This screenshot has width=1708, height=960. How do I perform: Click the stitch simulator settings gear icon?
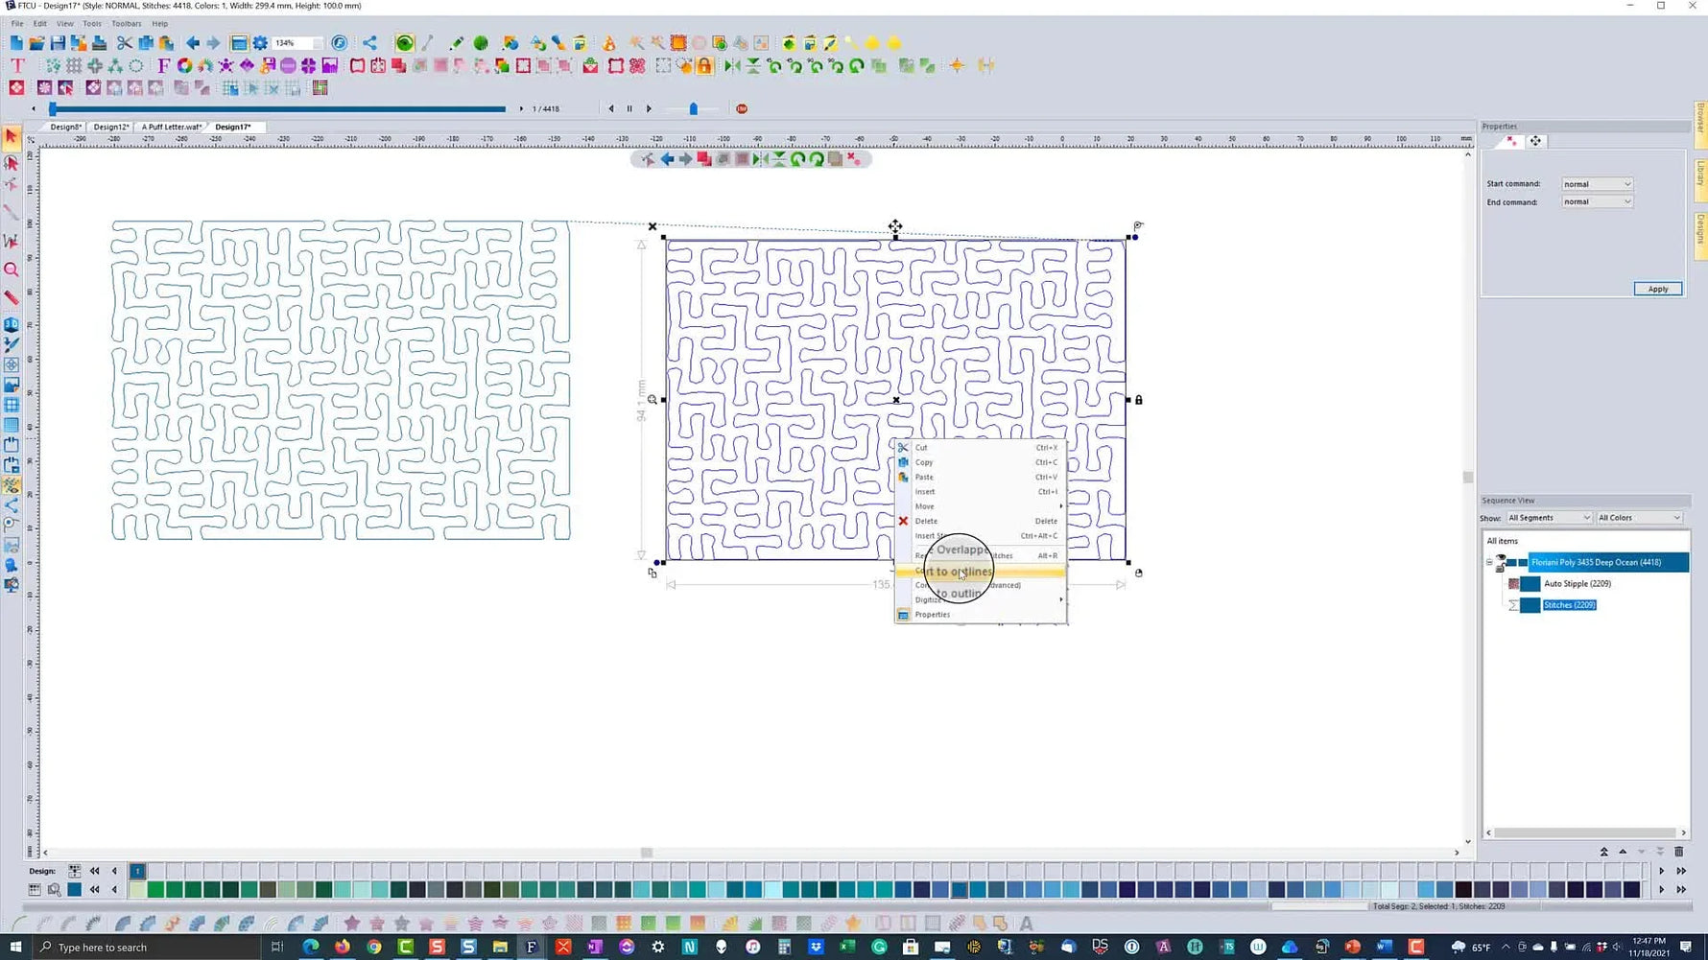click(259, 42)
